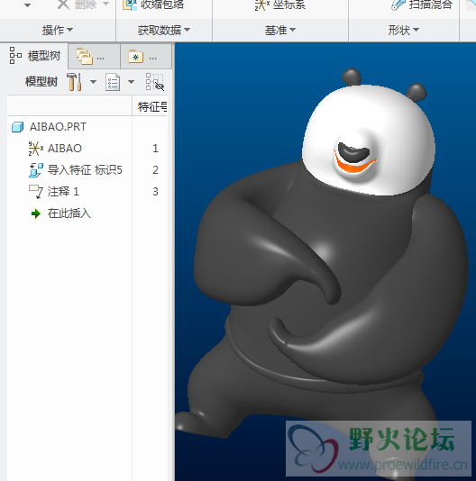The width and height of the screenshot is (476, 481).
Task: Click the tree list display icon
Action: (x=113, y=82)
